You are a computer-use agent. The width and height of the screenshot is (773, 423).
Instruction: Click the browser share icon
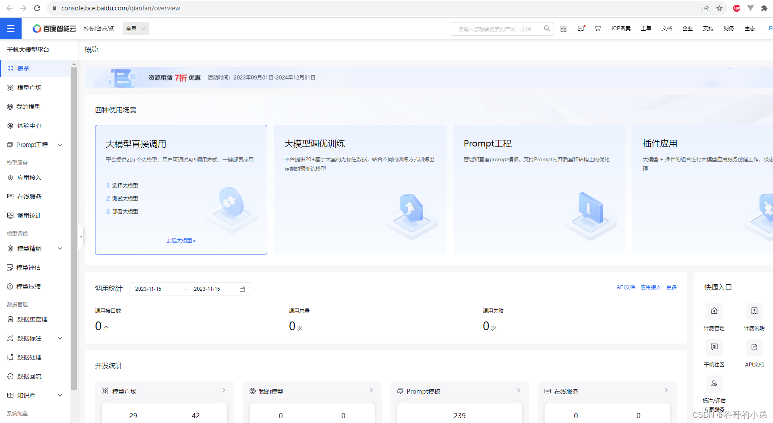tap(706, 8)
